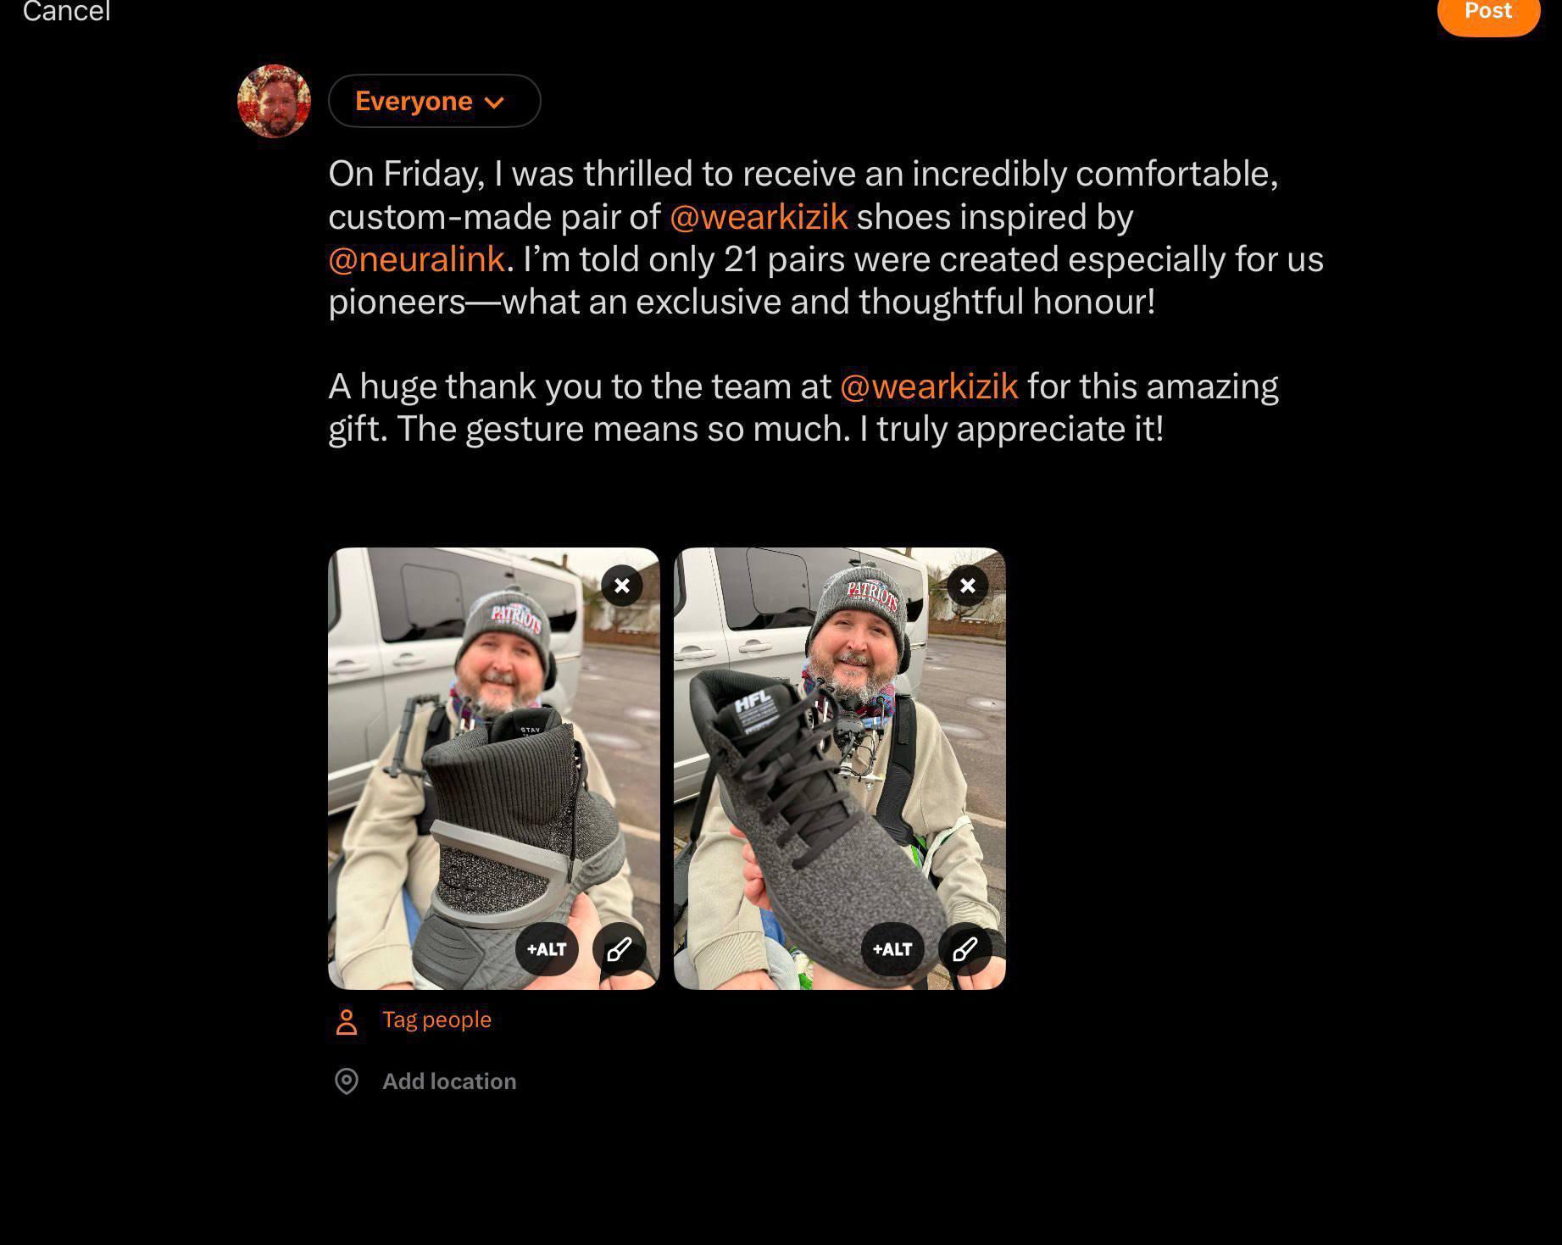Add ALT text to second photo
This screenshot has height=1245, width=1562.
pos(892,949)
